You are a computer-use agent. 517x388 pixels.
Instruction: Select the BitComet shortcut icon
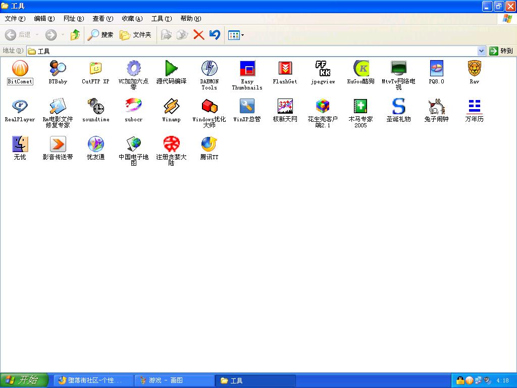point(20,69)
